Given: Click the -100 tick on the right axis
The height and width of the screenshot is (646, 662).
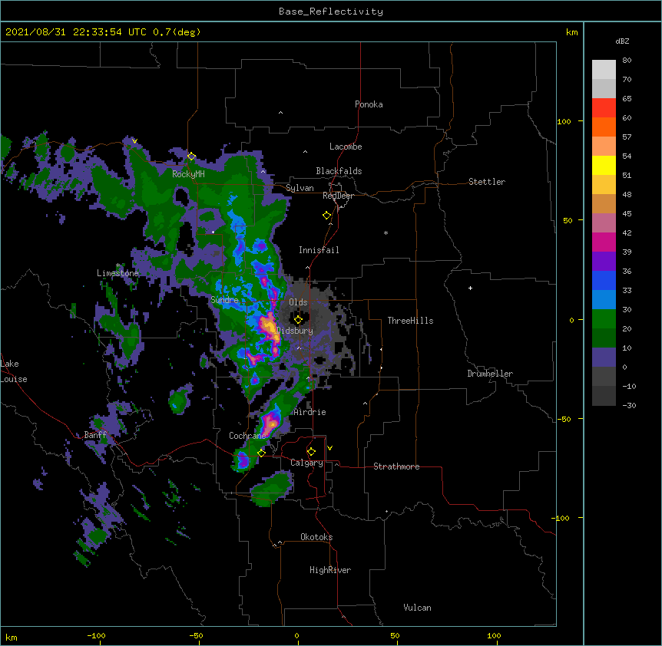Looking at the screenshot, I should point(561,518).
